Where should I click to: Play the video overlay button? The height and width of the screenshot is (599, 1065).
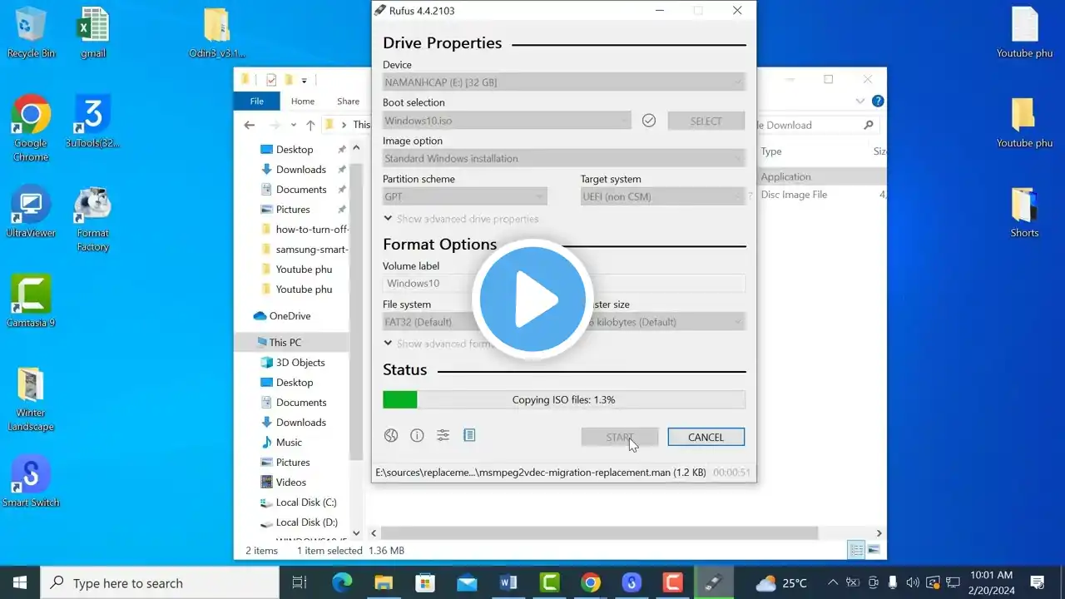[x=532, y=299]
